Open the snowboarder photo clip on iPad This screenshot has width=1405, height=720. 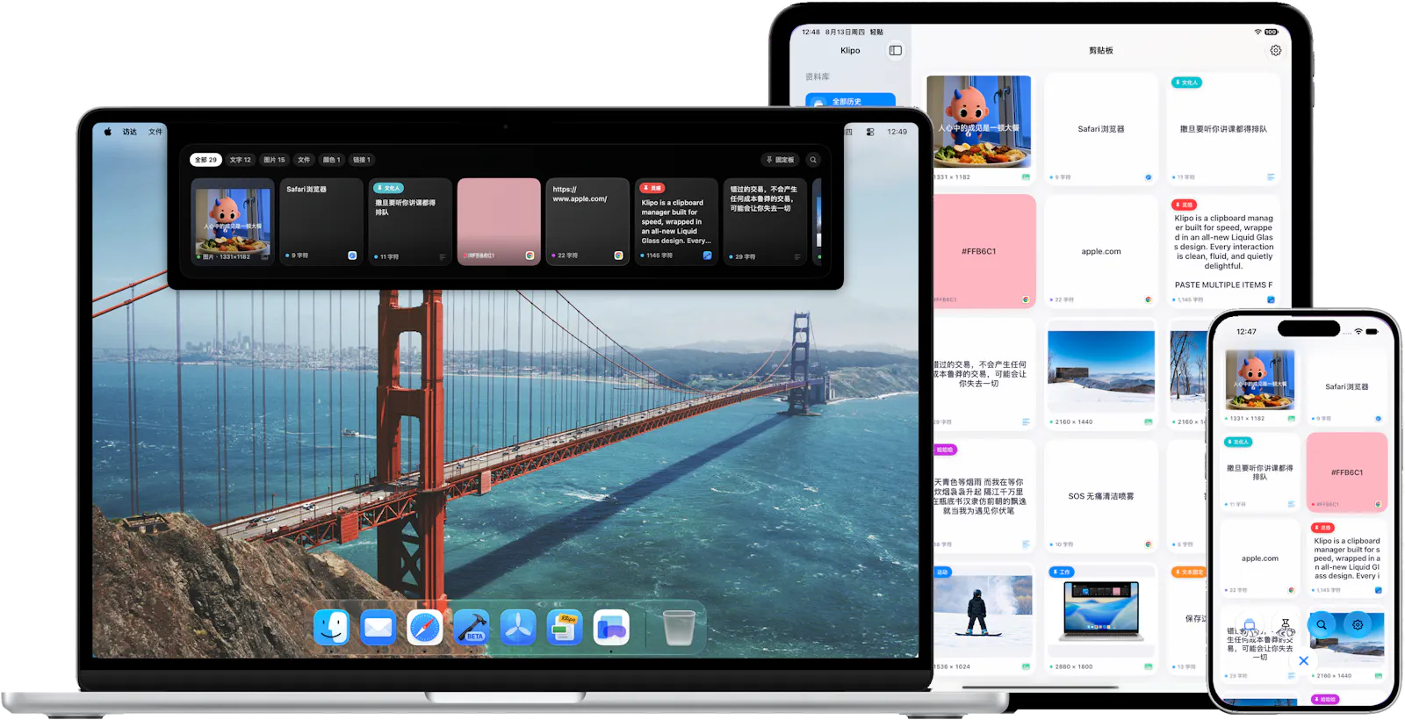tap(983, 619)
